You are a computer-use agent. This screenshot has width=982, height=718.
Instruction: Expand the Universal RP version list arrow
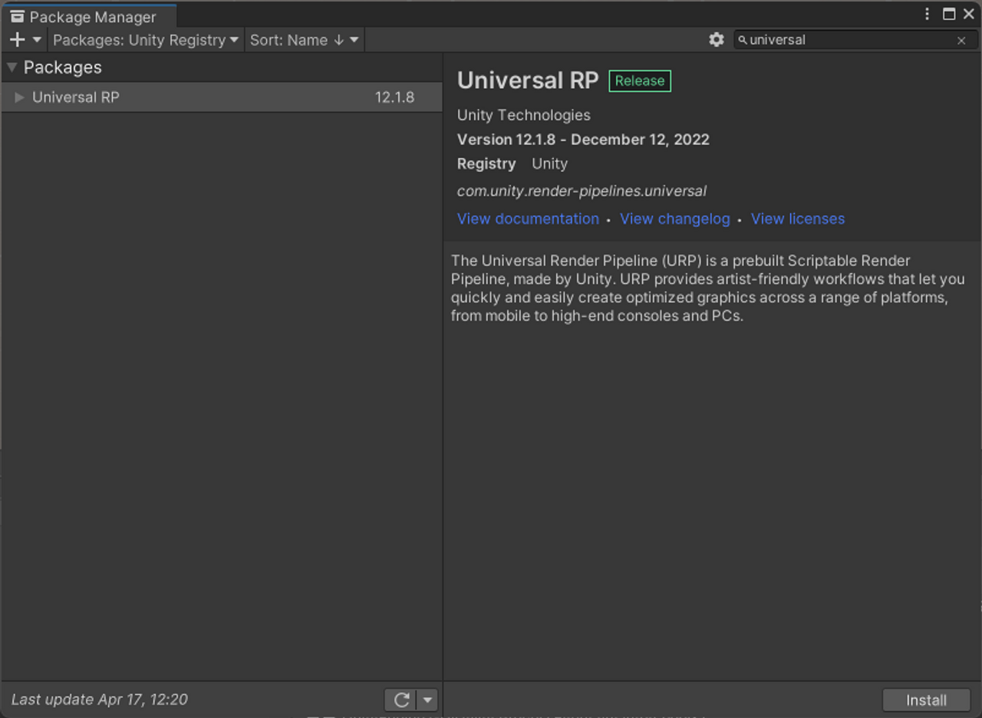pyautogui.click(x=19, y=97)
